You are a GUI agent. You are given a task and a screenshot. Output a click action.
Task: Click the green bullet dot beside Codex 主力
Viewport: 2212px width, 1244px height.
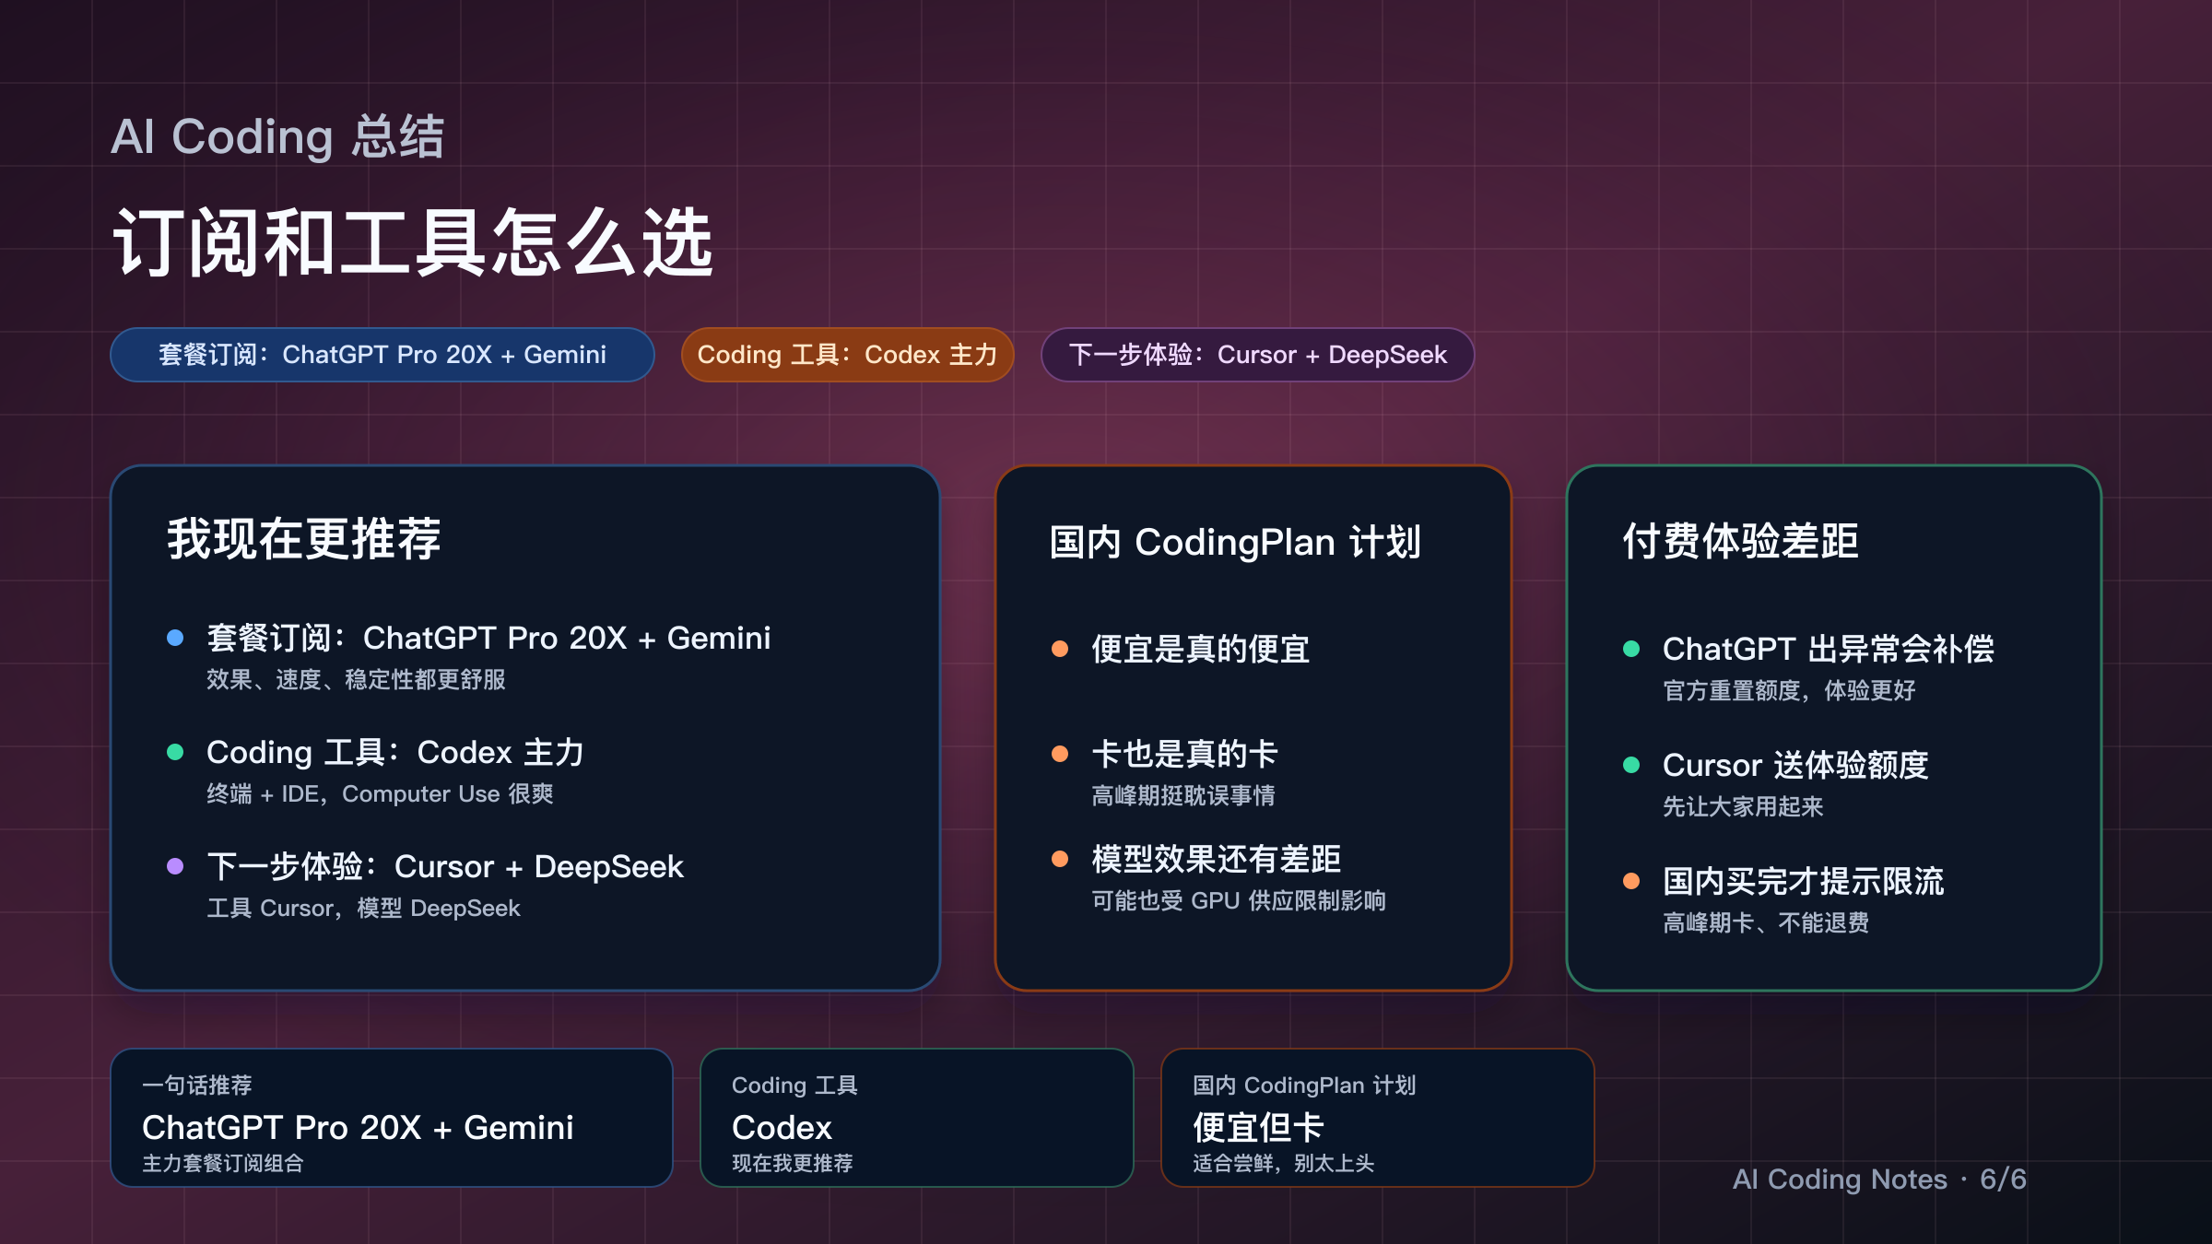(176, 752)
